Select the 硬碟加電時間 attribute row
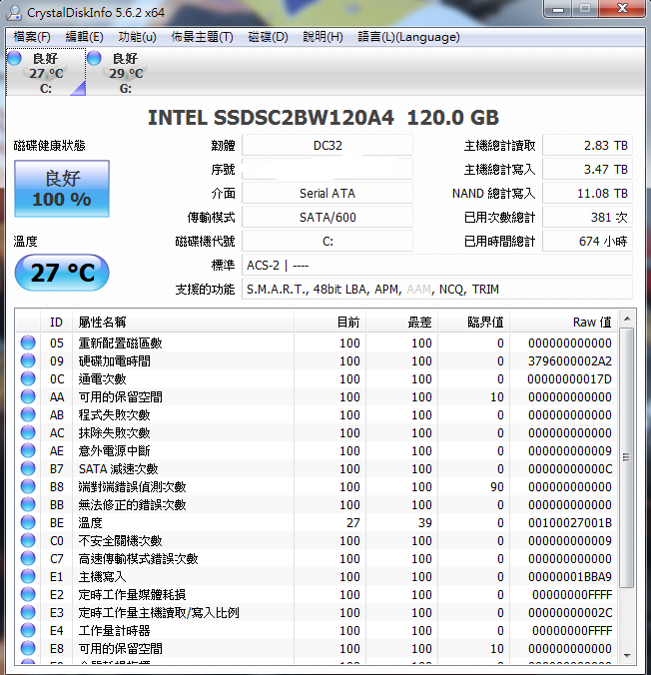 pos(318,360)
